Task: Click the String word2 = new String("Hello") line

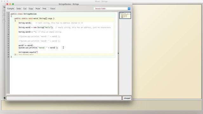Action: [36, 28]
